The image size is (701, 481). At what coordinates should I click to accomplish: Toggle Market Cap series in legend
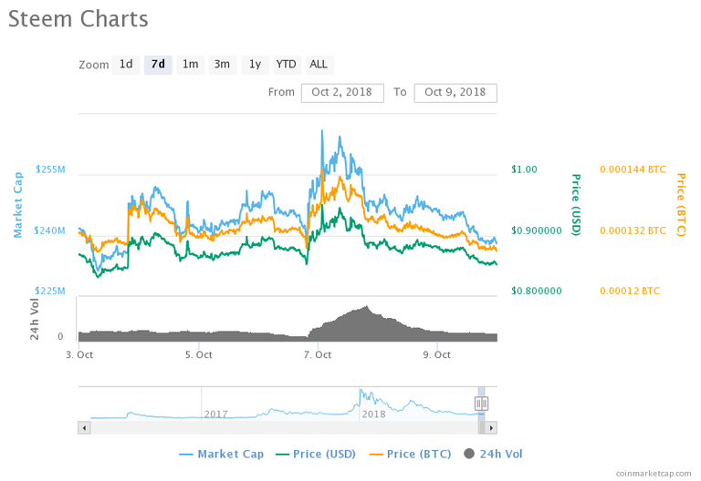(x=222, y=455)
